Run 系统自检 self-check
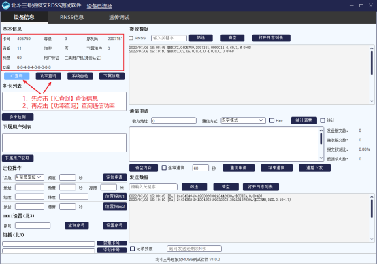 point(80,76)
